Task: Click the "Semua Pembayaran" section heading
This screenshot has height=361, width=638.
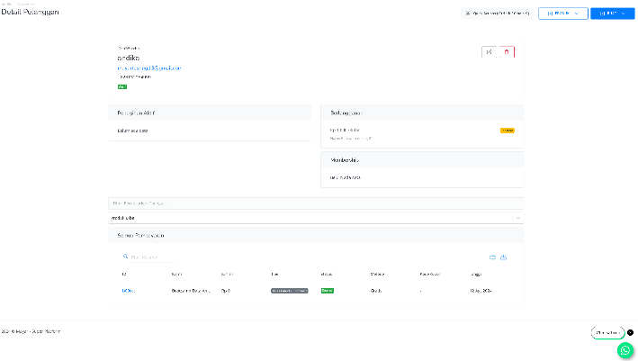Action: click(x=140, y=235)
